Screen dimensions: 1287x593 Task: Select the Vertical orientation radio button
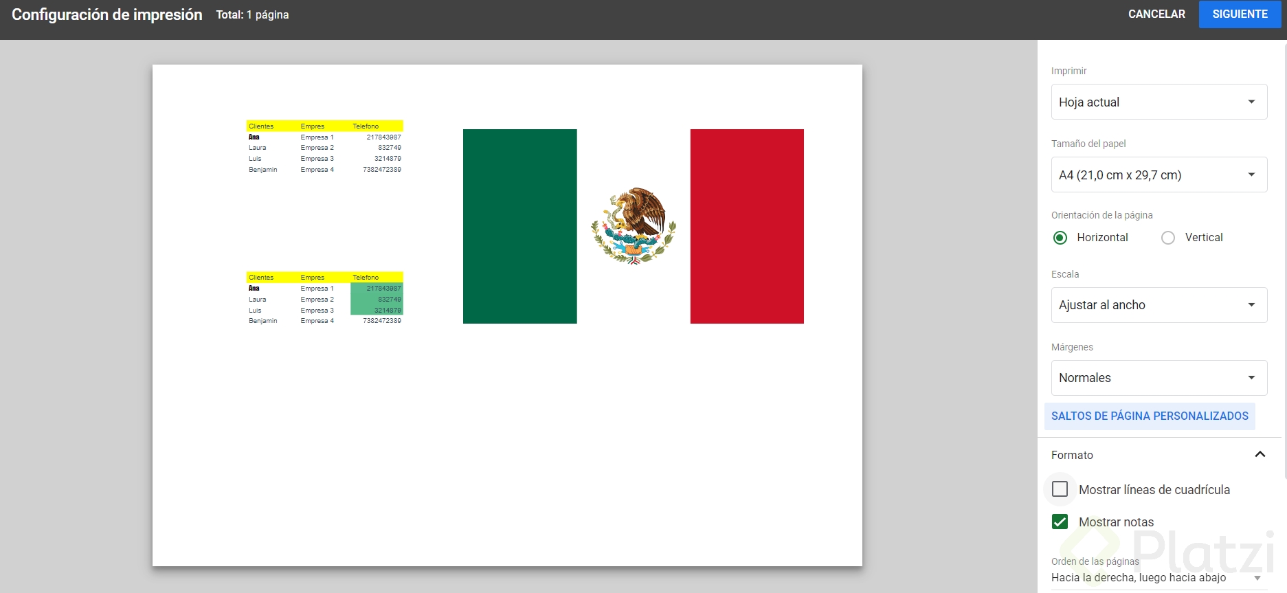[1168, 238]
